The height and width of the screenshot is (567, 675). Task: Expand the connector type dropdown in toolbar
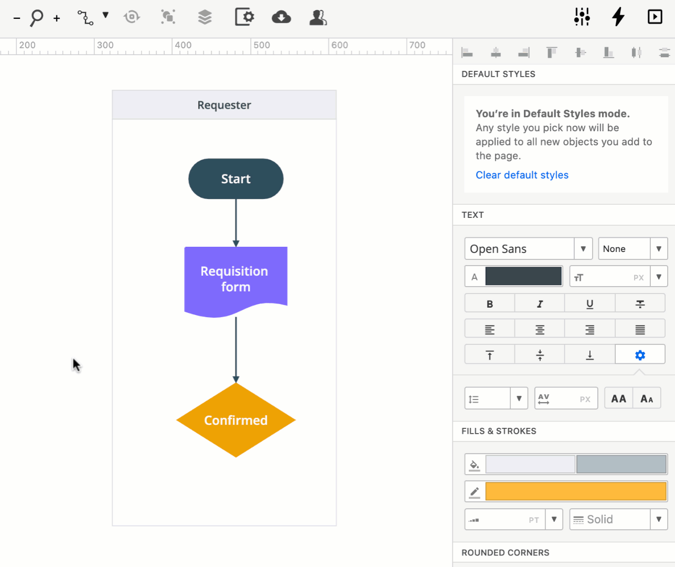click(106, 16)
